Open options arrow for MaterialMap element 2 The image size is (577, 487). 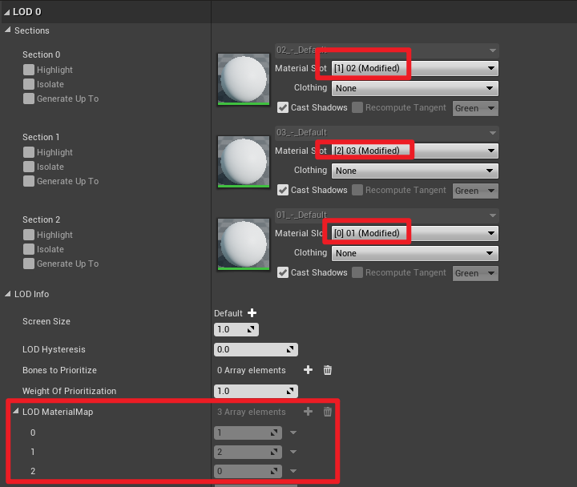coord(293,471)
